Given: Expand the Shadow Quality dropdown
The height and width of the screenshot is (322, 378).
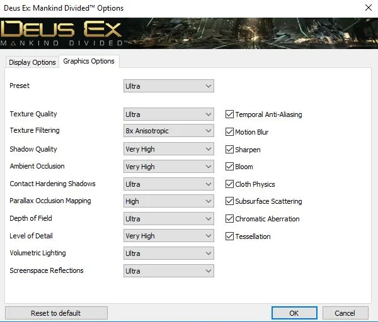Looking at the screenshot, I should point(168,149).
